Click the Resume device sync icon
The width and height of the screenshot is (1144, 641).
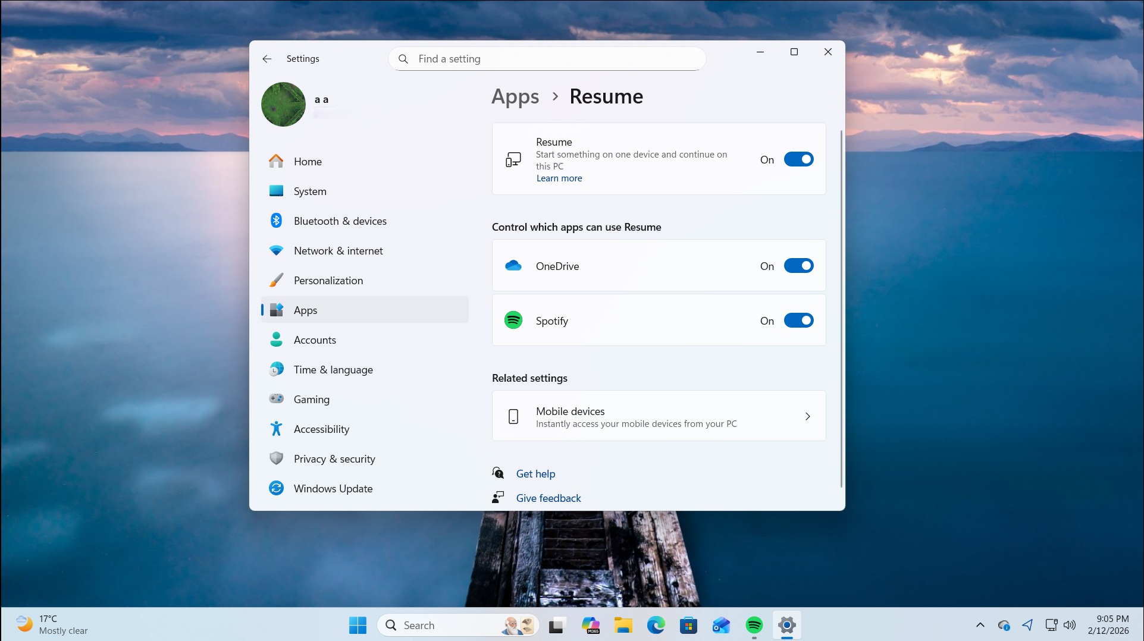tap(513, 159)
